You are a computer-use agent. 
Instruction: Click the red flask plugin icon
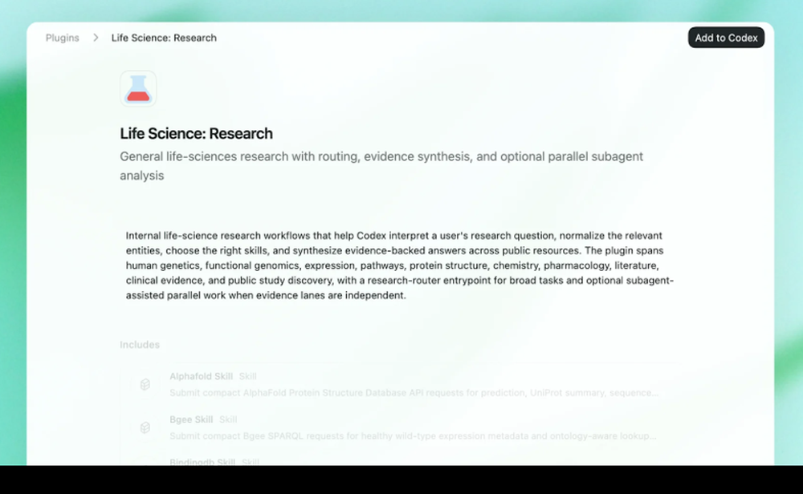click(x=138, y=88)
